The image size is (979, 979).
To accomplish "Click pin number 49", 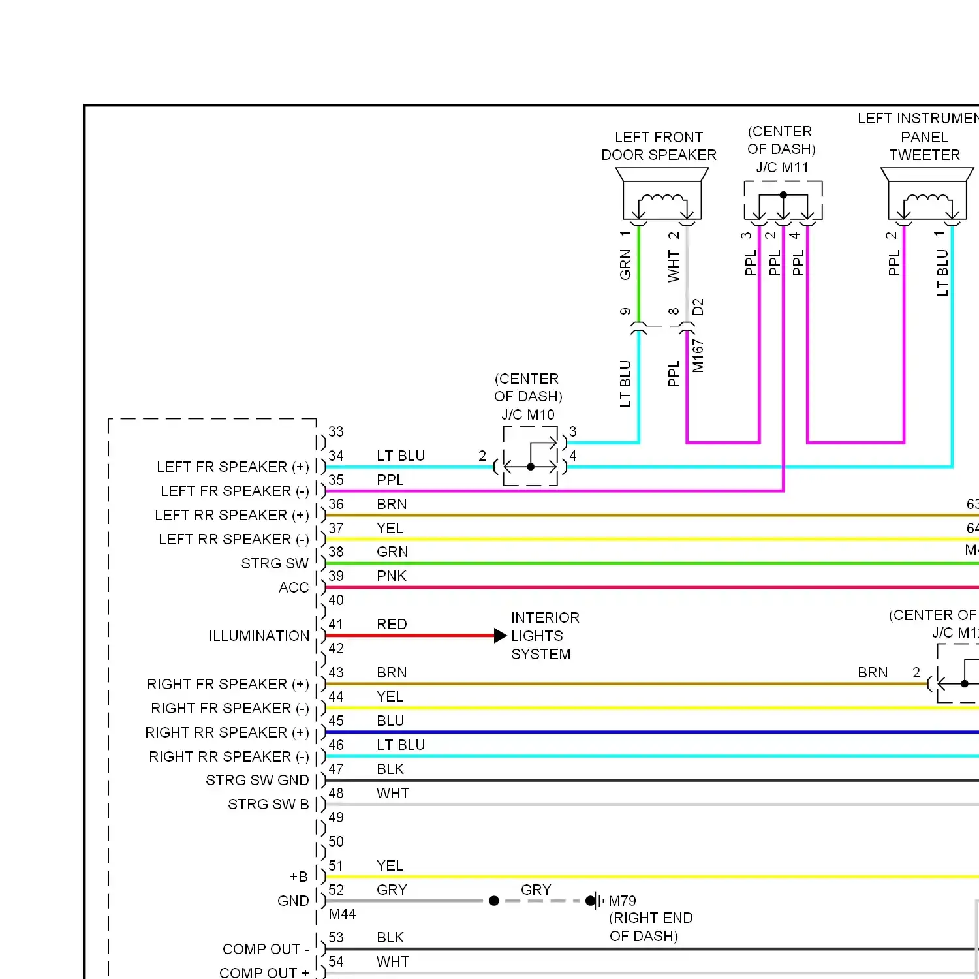I will [336, 817].
